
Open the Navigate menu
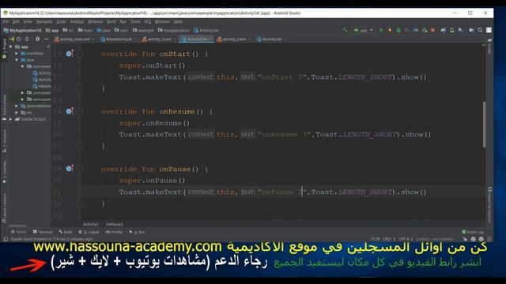click(x=44, y=21)
